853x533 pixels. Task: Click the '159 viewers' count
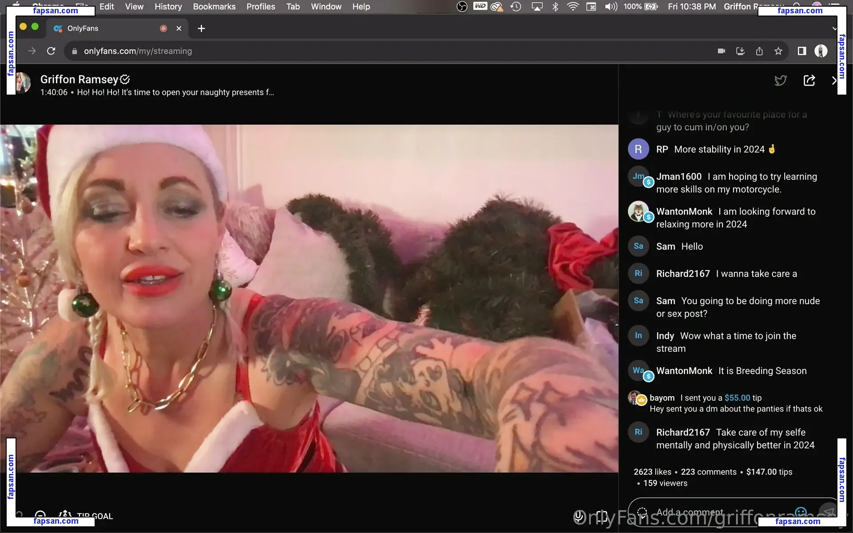665,483
